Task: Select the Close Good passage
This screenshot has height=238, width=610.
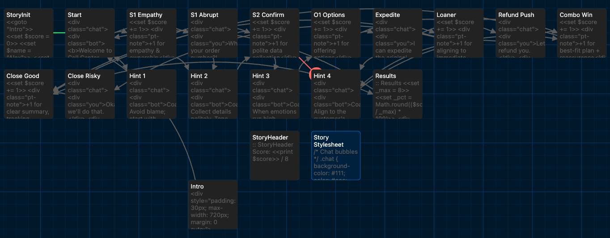Action: point(29,94)
